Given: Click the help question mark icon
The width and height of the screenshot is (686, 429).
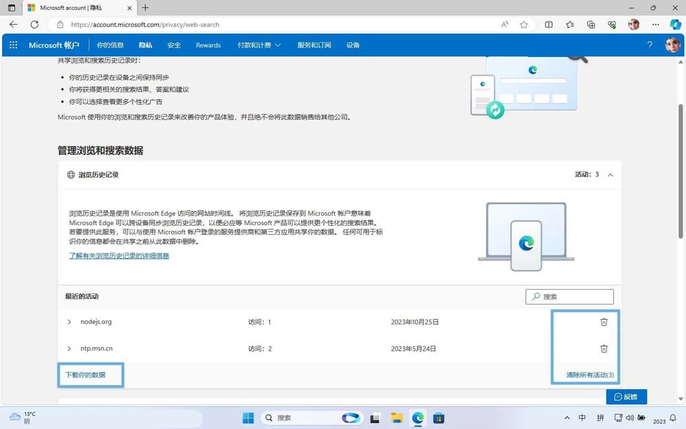Looking at the screenshot, I should 649,45.
